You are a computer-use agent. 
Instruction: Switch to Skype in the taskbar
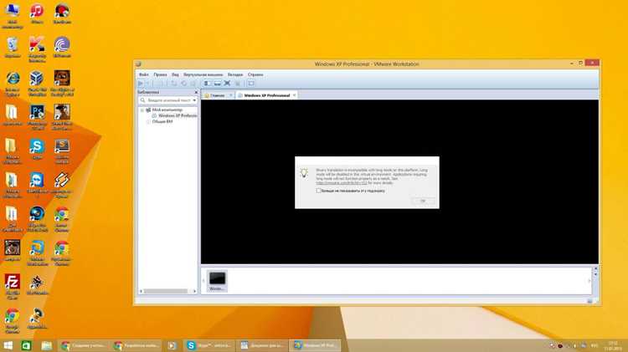[x=209, y=345]
